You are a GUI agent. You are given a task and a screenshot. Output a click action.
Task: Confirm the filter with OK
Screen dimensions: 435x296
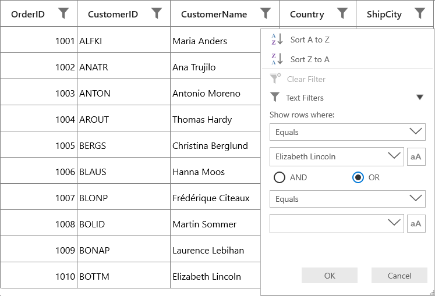330,276
